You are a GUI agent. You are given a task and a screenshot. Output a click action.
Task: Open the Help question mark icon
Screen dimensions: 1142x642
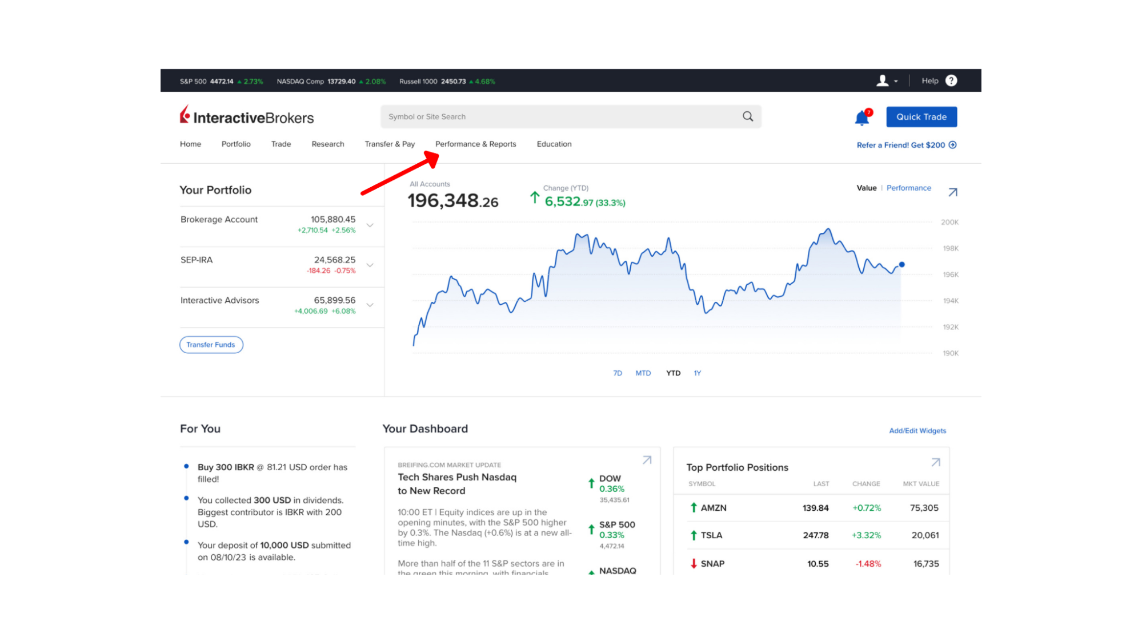951,80
